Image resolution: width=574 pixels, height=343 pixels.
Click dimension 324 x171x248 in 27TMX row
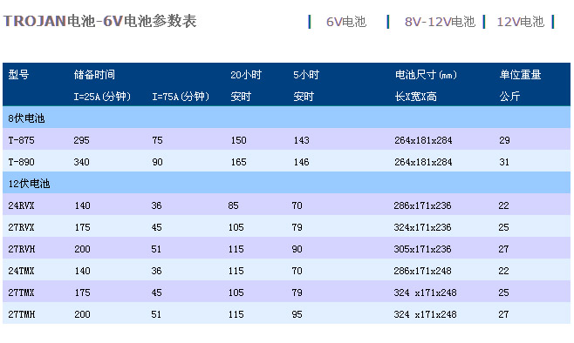coord(425,293)
